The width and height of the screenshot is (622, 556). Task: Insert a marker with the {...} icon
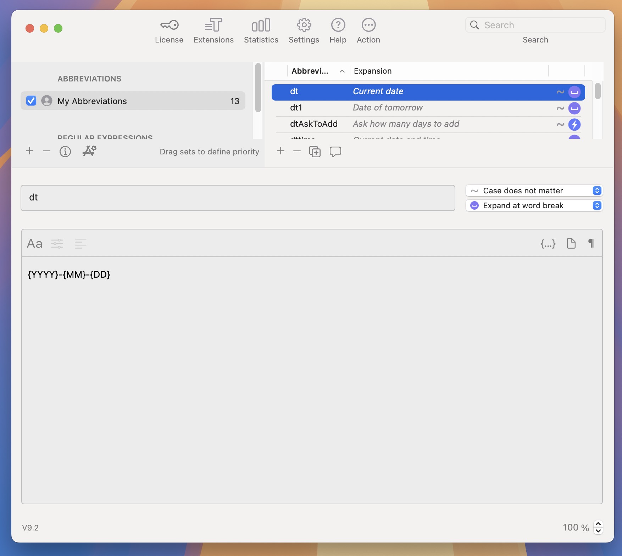click(548, 243)
